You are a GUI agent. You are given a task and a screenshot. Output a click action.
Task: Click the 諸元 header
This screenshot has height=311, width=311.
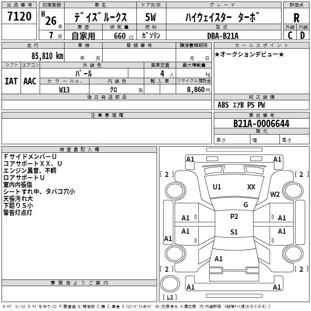[x=261, y=131]
